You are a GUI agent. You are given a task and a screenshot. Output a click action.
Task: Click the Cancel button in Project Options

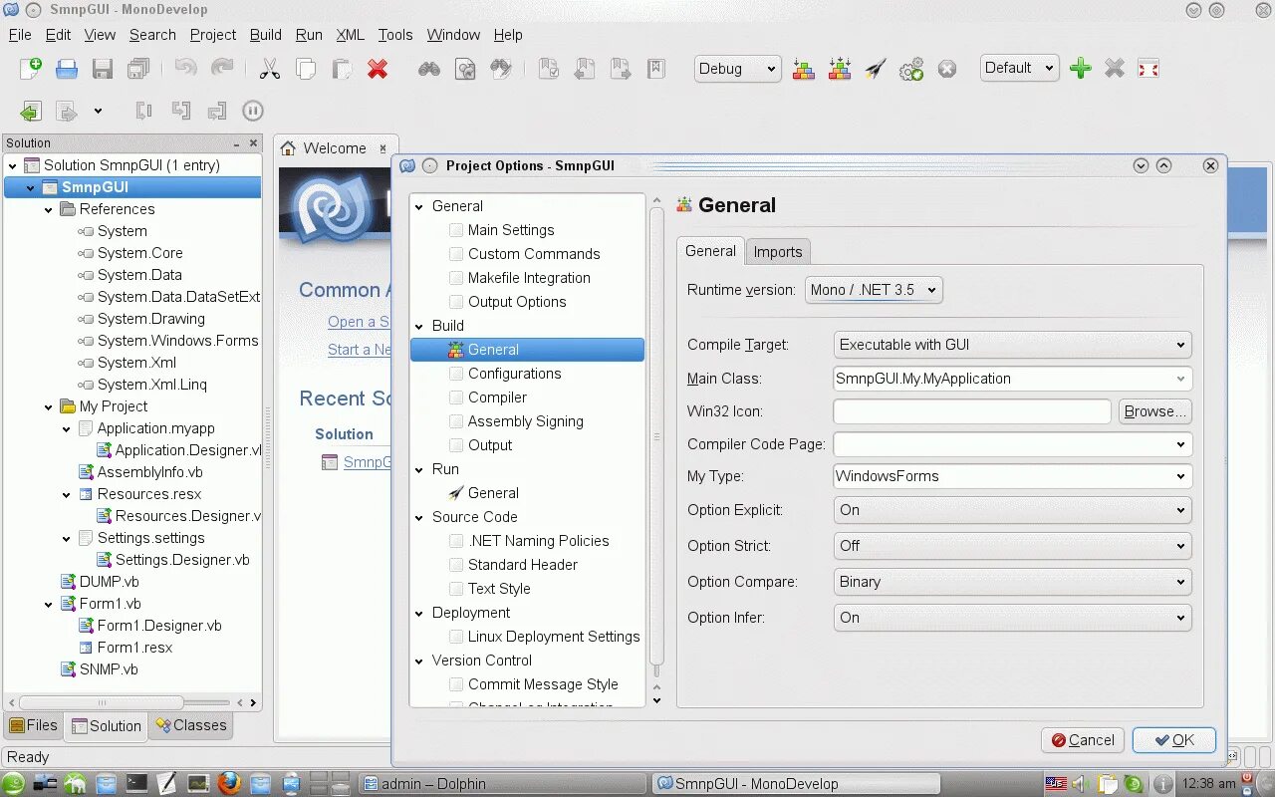click(1082, 740)
